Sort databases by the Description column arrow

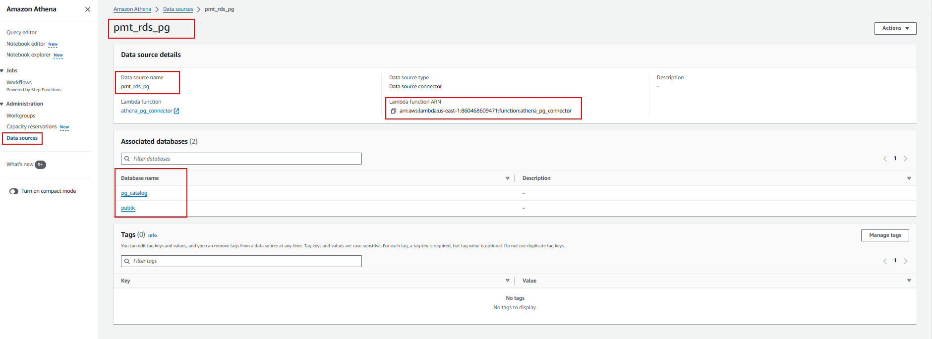pos(909,178)
